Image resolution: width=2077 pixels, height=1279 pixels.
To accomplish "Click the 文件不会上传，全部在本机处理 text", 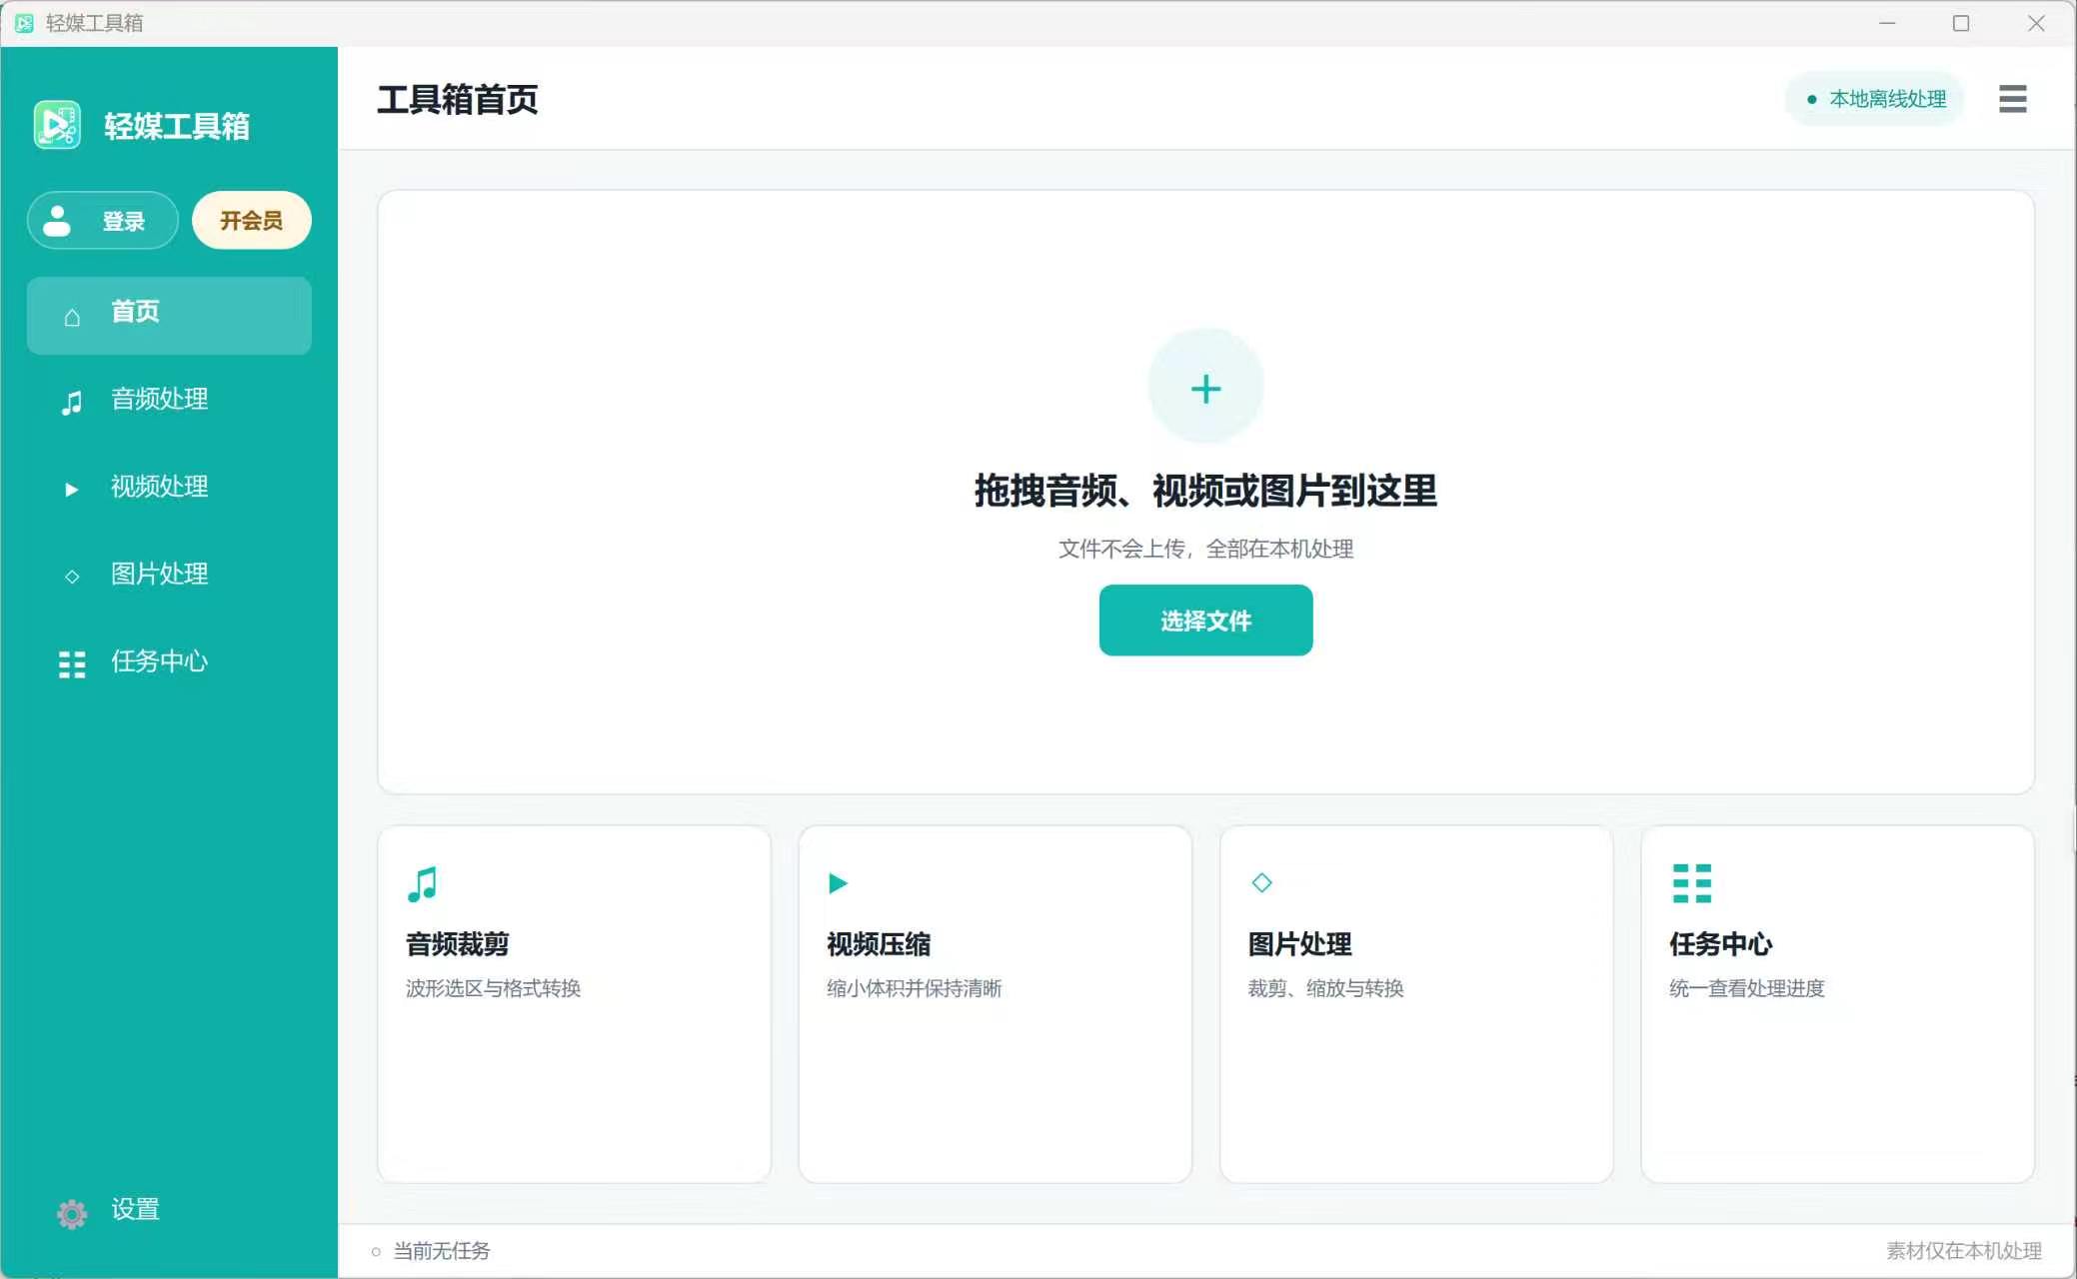I will (1205, 549).
